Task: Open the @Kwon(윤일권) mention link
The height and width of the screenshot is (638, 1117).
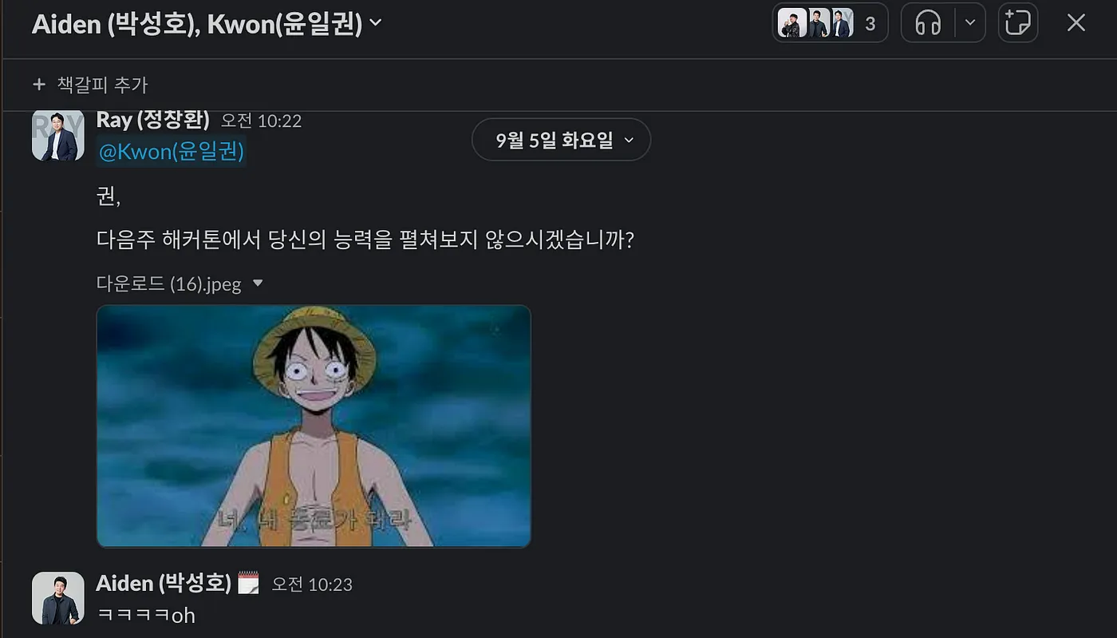Action: tap(171, 151)
